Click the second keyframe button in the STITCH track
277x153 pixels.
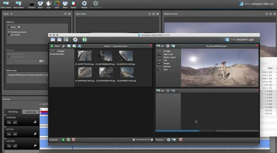[x=15, y=134]
